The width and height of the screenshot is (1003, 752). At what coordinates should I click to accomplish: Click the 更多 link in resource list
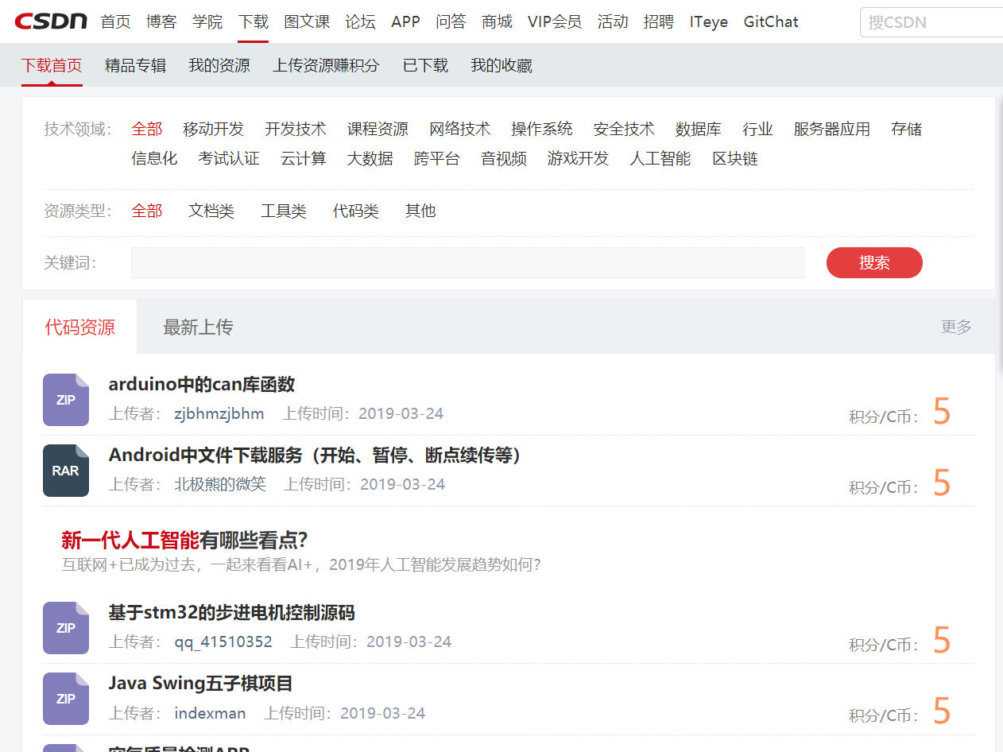click(x=956, y=327)
